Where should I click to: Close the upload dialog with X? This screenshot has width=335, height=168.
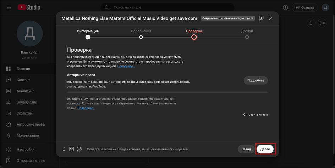click(271, 18)
